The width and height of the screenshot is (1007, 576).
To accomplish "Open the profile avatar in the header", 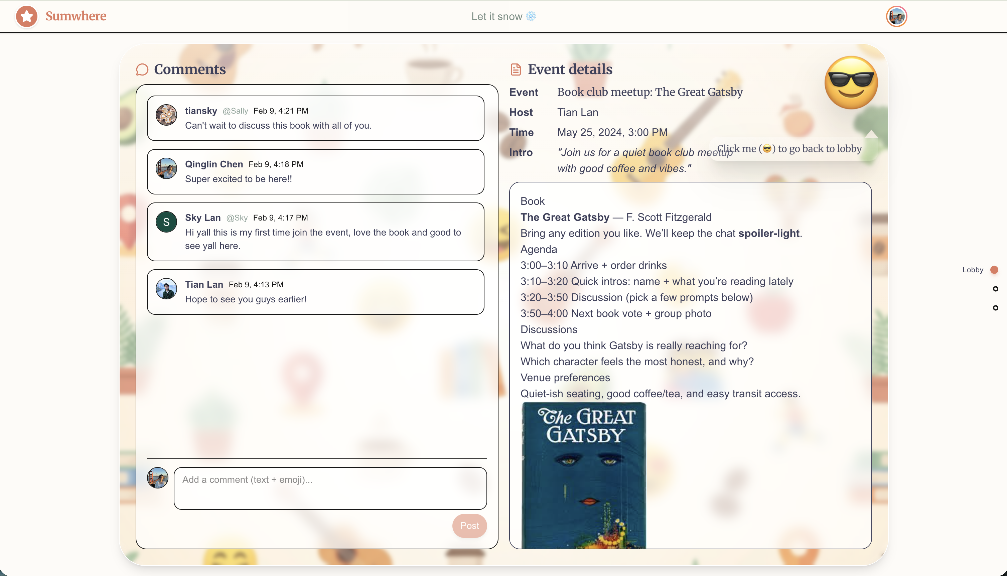I will pyautogui.click(x=896, y=17).
